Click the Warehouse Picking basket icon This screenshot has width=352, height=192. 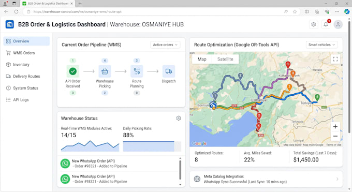105,71
